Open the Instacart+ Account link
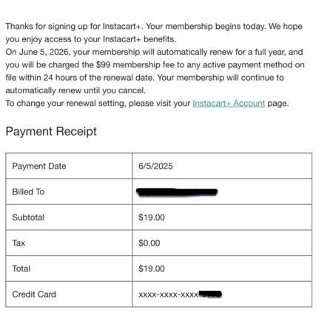 tap(229, 103)
